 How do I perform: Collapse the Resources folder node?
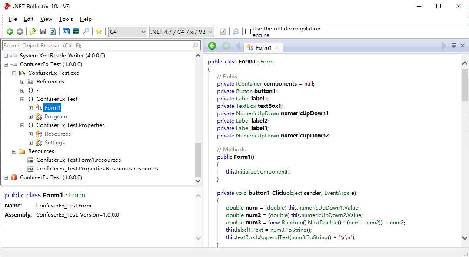pyautogui.click(x=14, y=151)
